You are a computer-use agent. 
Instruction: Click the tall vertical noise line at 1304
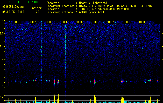click(x=65, y=60)
